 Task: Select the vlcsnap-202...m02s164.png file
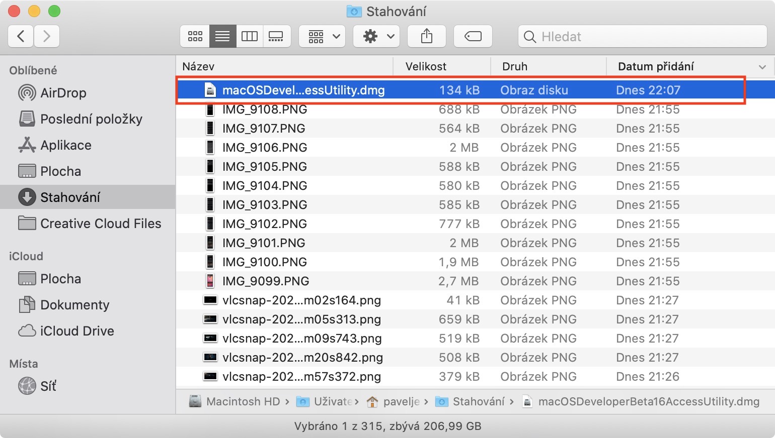click(476, 300)
